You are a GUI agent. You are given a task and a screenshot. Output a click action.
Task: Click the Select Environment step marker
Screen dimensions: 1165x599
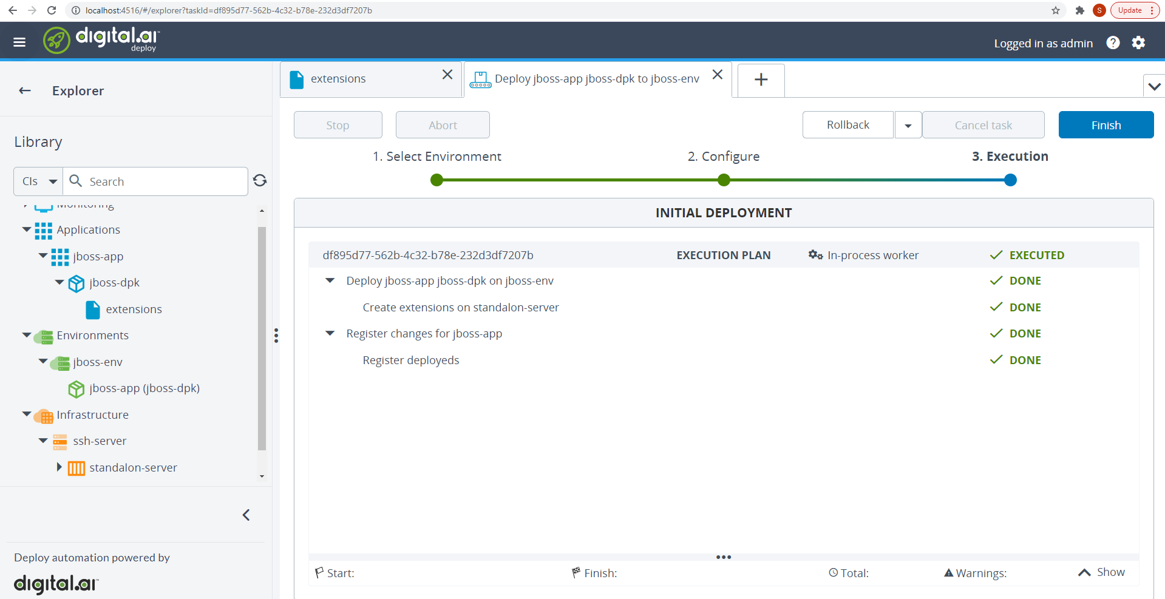(436, 180)
